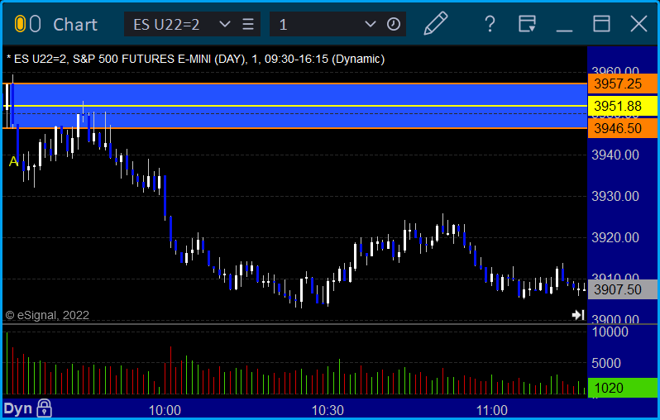Close the chart window
660x420 pixels.
point(638,24)
